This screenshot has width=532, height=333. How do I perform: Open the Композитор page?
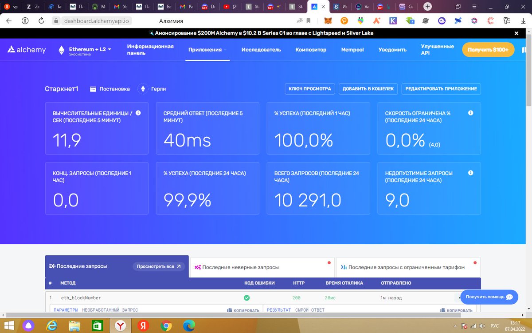click(x=311, y=50)
